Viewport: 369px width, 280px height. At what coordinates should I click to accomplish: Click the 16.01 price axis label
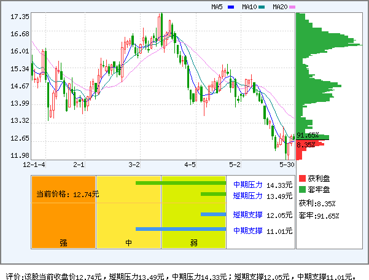pyautogui.click(x=20, y=52)
